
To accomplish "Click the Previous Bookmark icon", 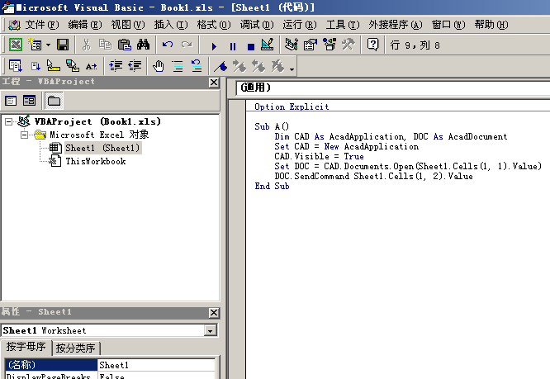I will pyautogui.click(x=258, y=65).
